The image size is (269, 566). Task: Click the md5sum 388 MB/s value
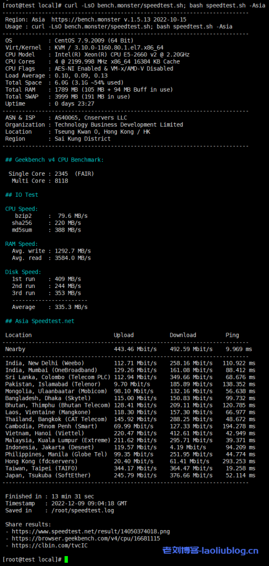click(68, 230)
